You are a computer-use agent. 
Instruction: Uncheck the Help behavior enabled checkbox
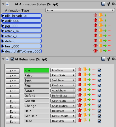click(99, 111)
